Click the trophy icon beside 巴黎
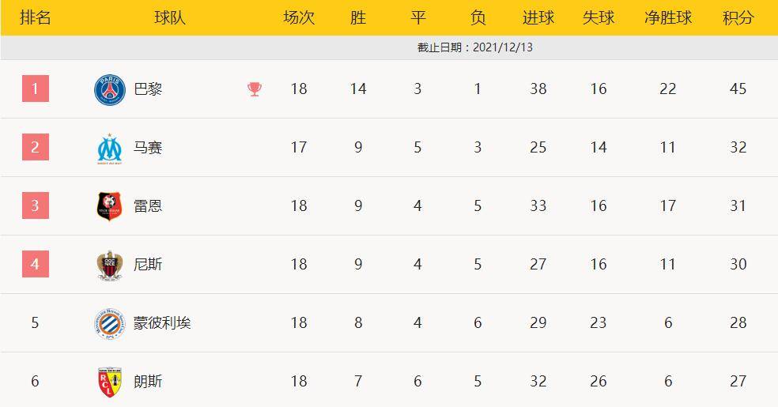778x407 pixels. [x=255, y=89]
